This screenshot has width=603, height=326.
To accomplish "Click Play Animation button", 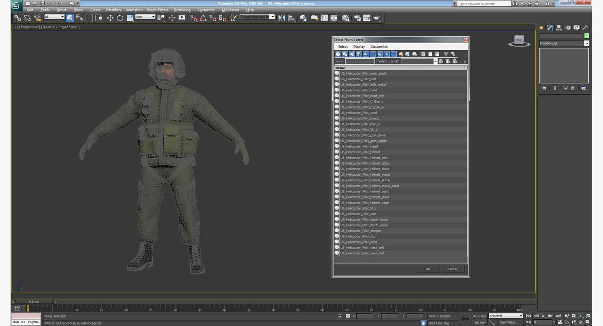I will pyautogui.click(x=543, y=316).
